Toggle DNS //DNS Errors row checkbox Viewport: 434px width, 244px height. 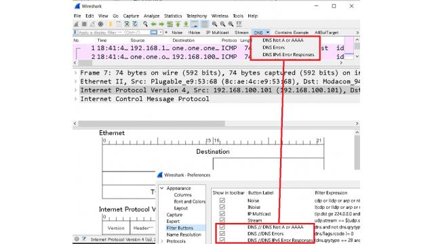[x=222, y=233]
